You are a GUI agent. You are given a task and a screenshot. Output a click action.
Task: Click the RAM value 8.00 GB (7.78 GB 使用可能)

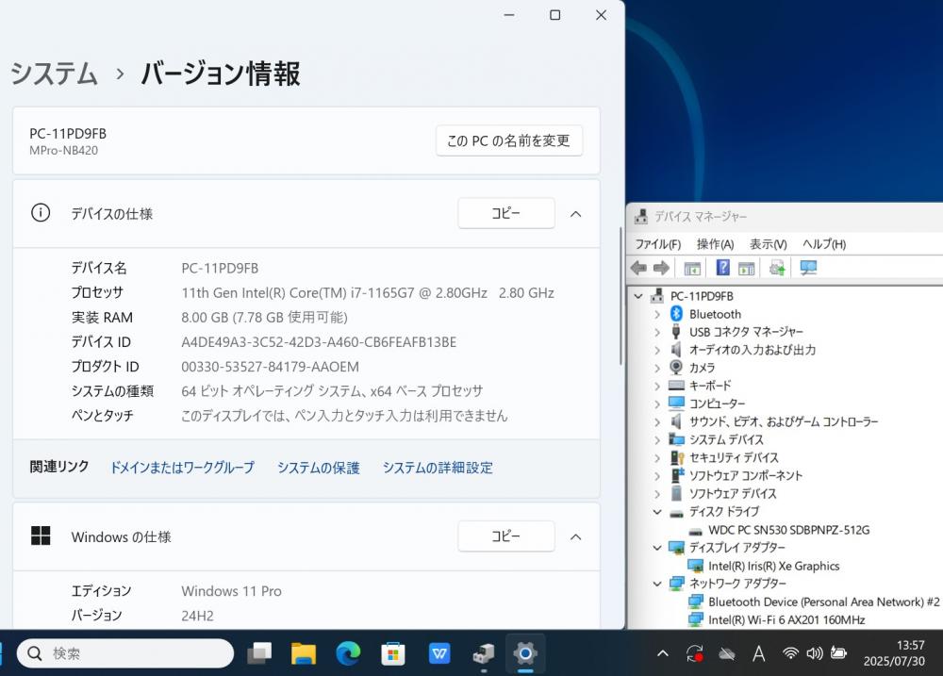pyautogui.click(x=265, y=318)
